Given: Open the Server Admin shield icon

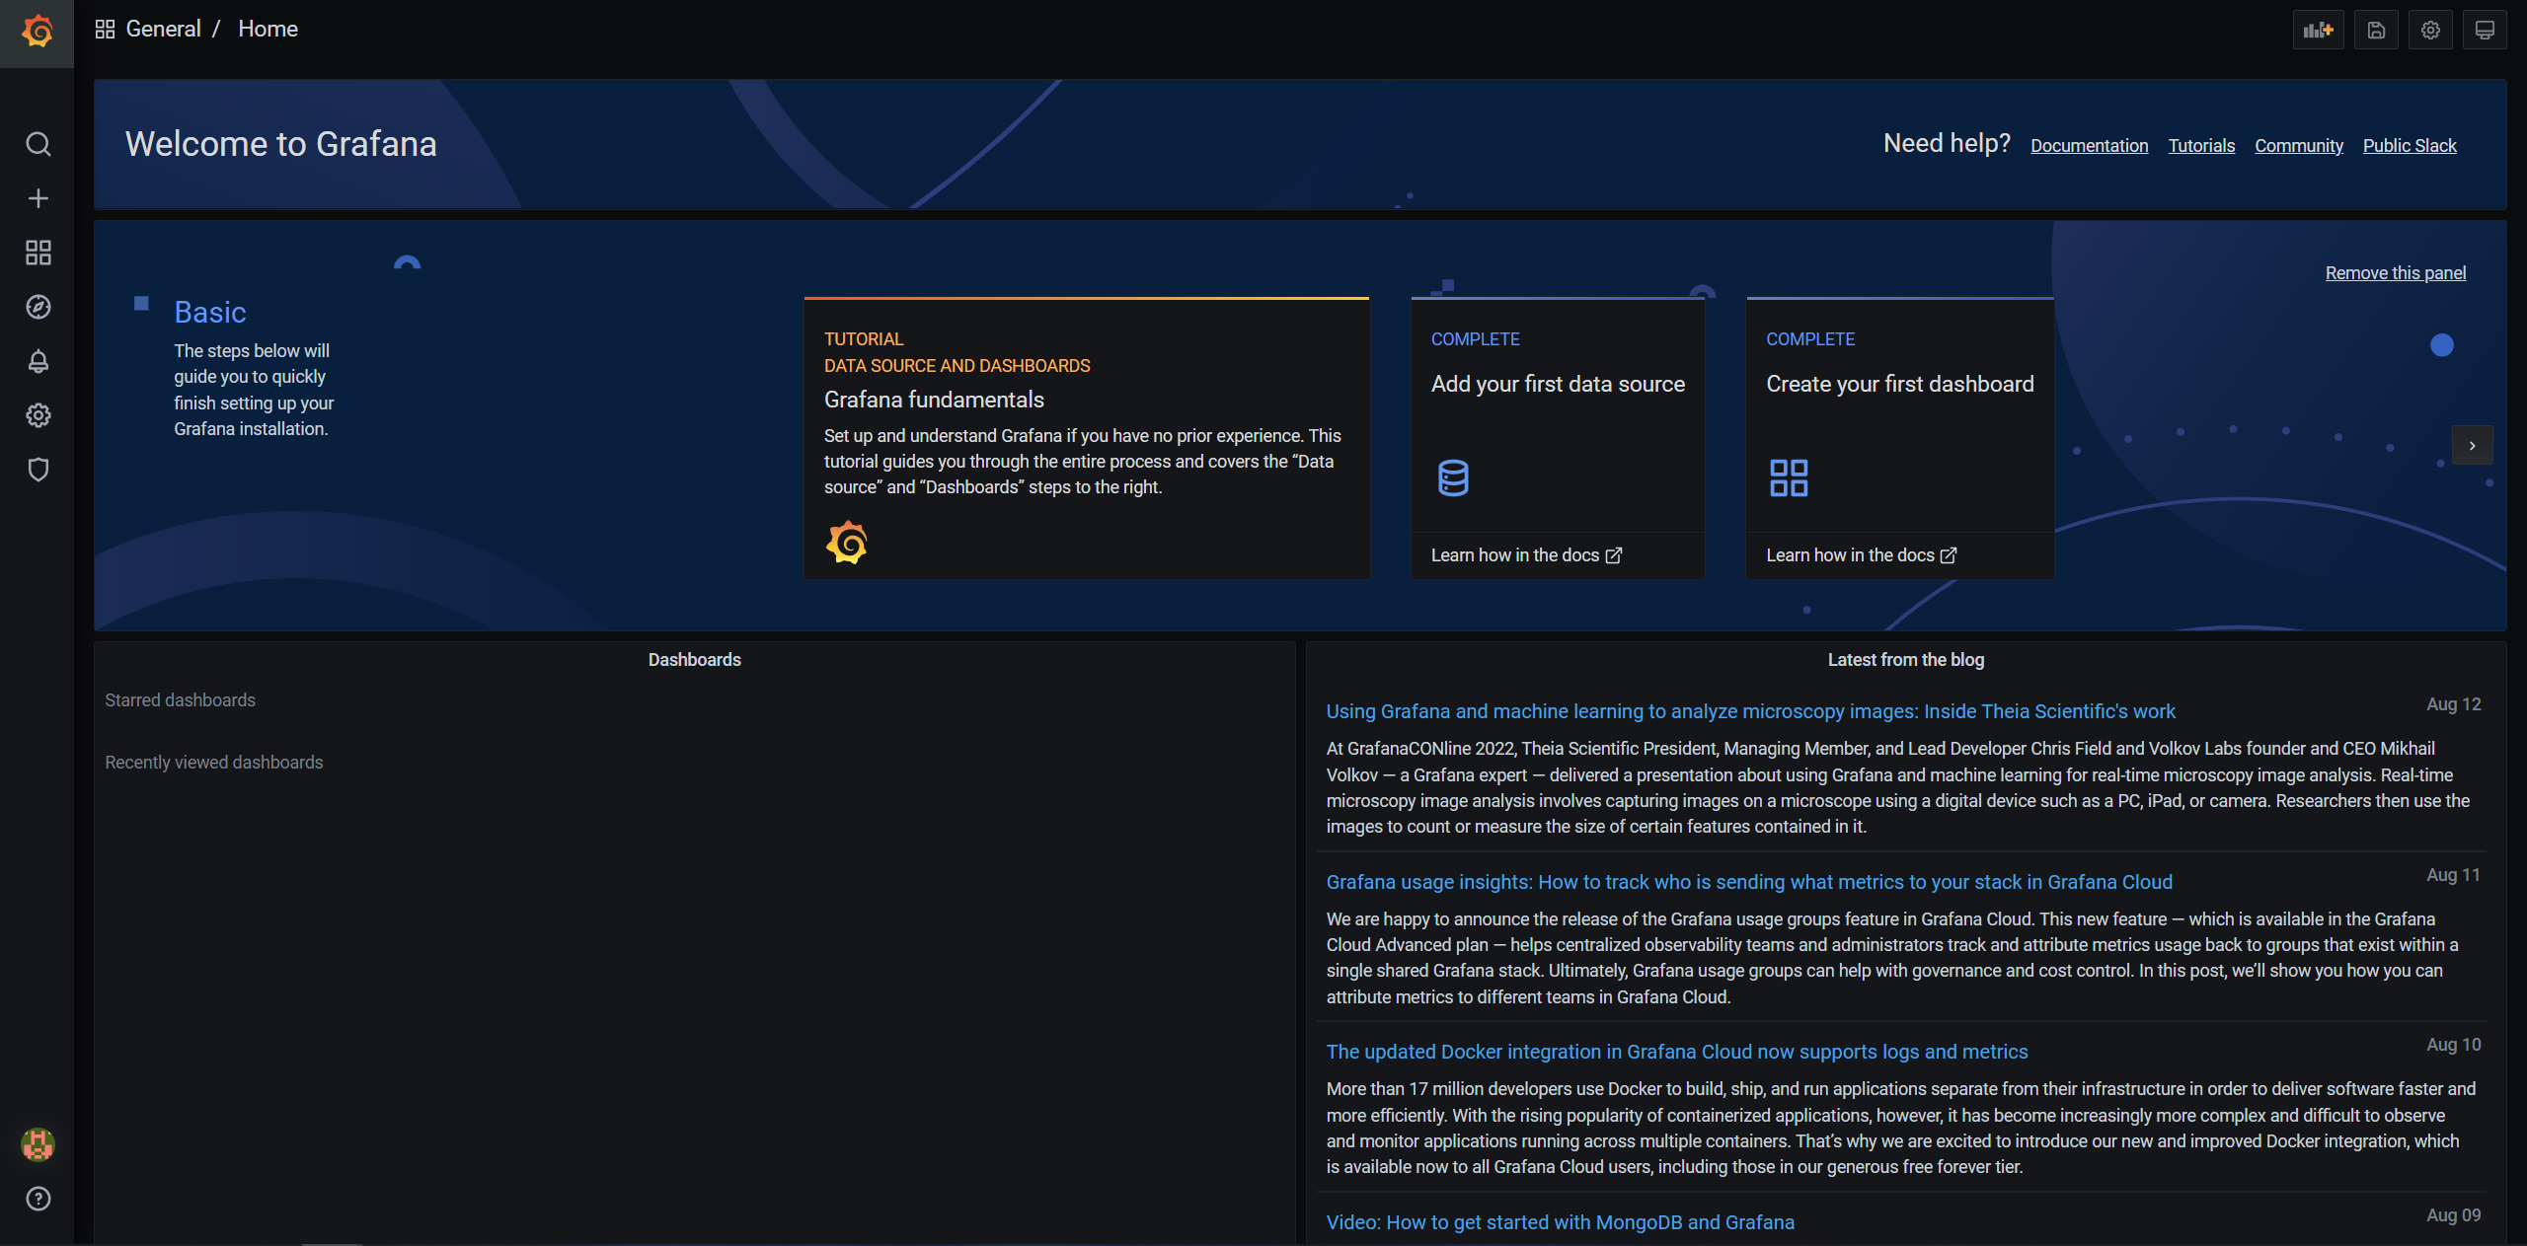Looking at the screenshot, I should (38, 470).
